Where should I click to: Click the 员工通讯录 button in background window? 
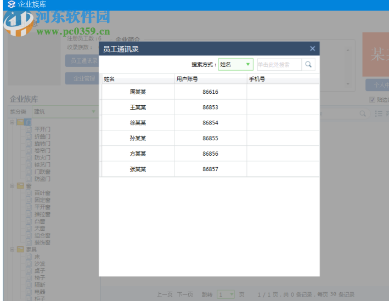[x=82, y=61]
